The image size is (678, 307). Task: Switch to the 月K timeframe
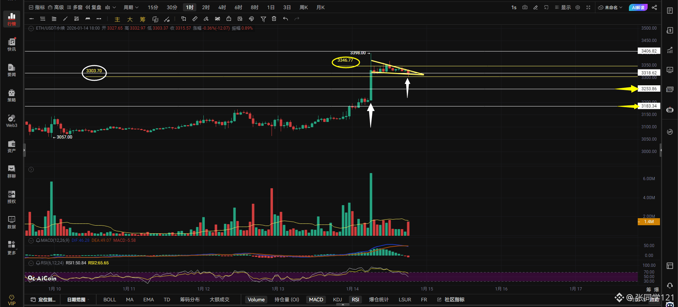click(x=321, y=7)
